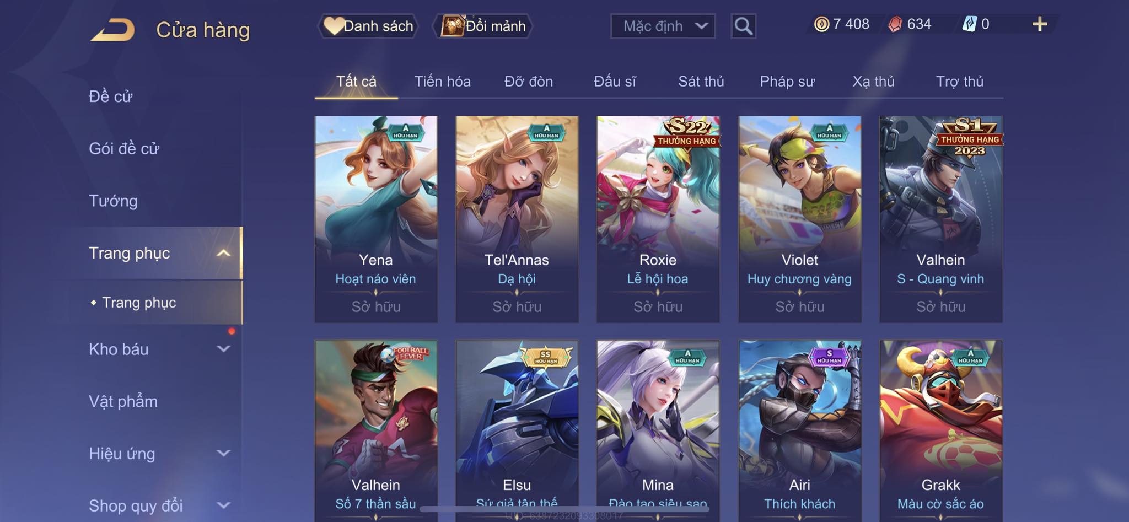1129x522 pixels.
Task: Expand the Hiệu ứng sidebar section
Action: 223,454
